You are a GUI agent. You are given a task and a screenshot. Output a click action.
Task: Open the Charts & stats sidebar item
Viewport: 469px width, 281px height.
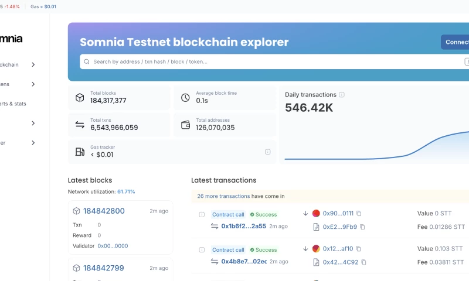pos(13,104)
